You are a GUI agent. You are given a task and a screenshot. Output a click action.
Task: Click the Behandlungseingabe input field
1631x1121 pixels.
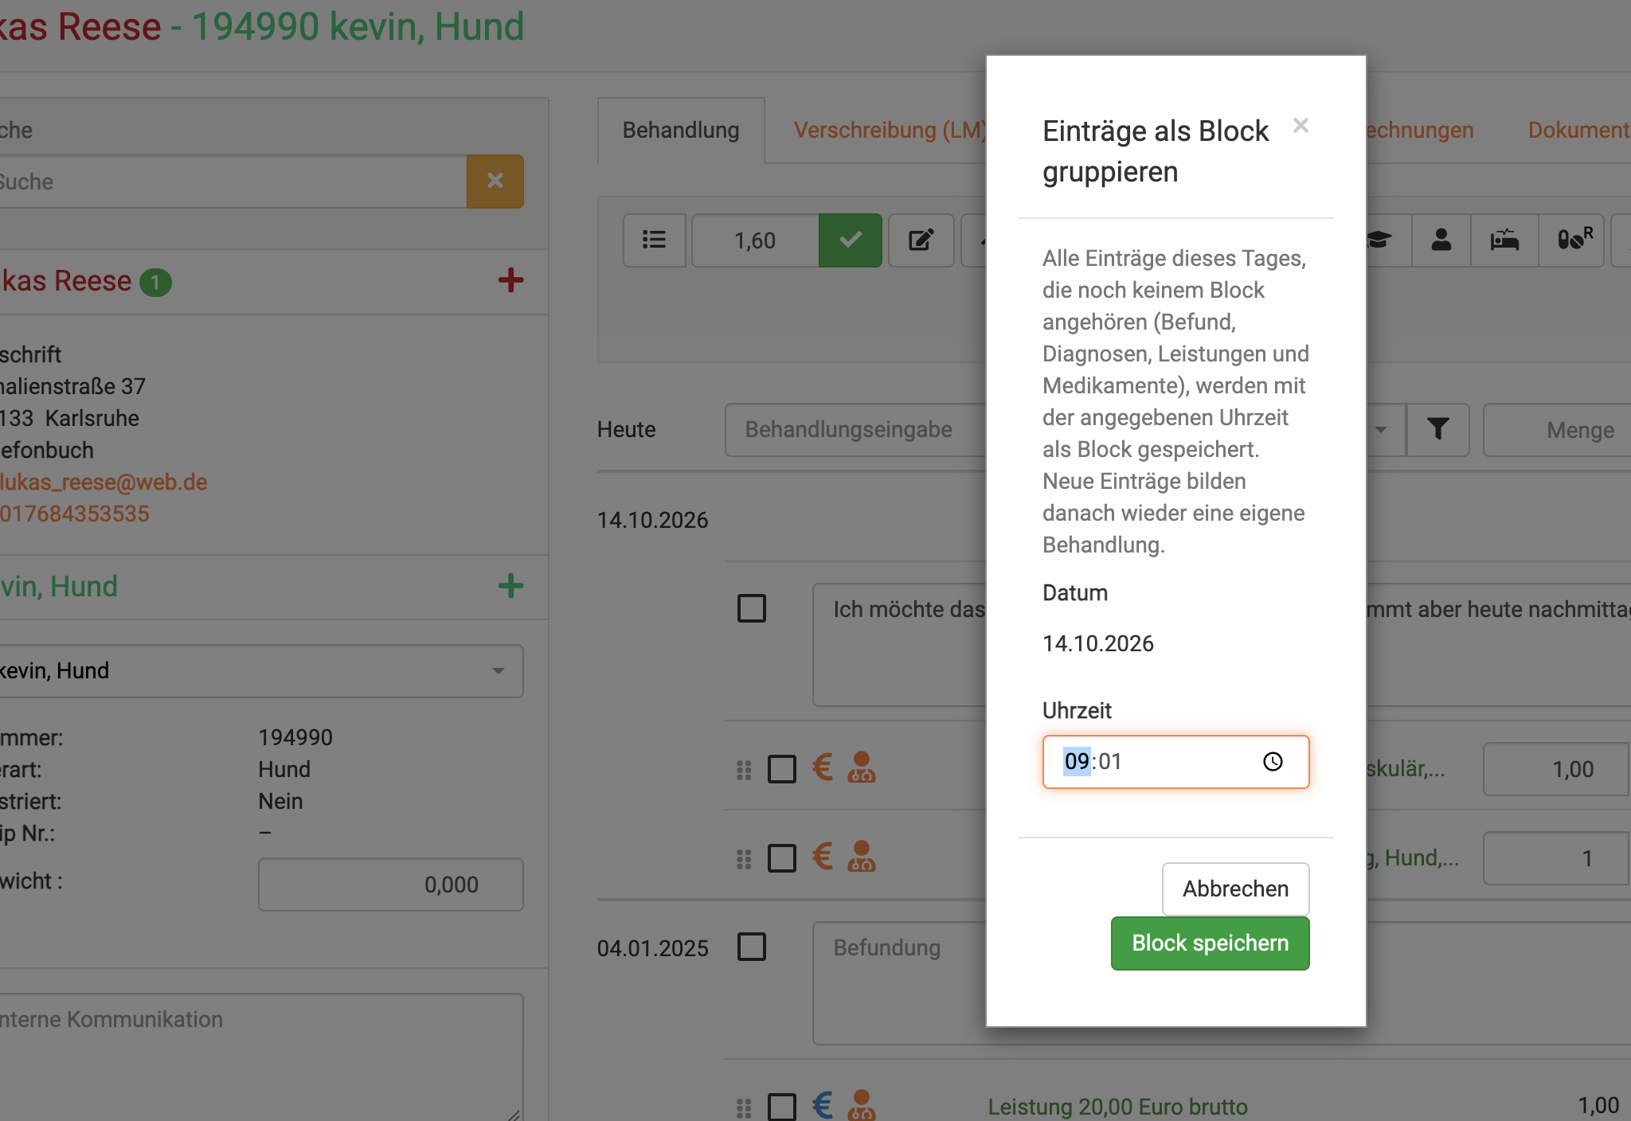point(855,429)
